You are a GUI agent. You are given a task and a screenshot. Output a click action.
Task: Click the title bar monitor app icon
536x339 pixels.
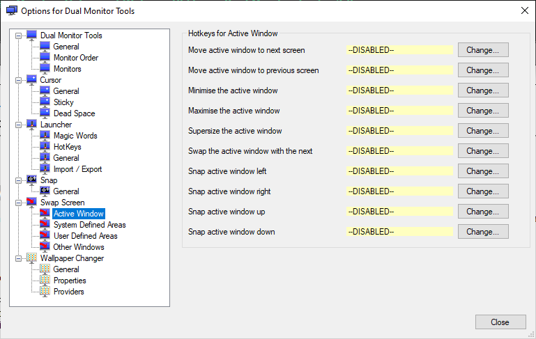click(x=12, y=10)
